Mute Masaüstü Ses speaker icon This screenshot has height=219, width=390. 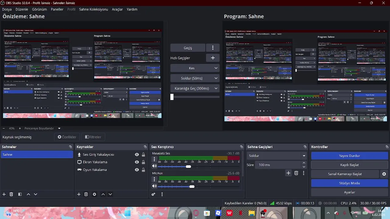[154, 166]
